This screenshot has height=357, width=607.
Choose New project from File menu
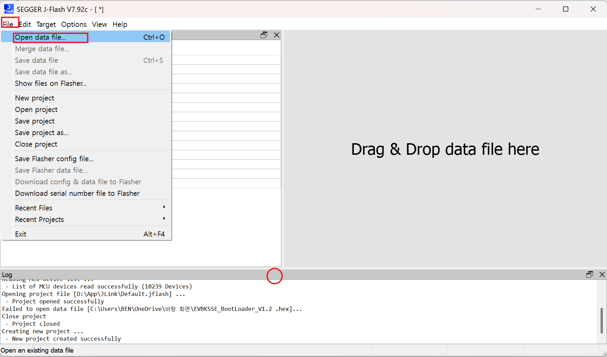(x=35, y=98)
